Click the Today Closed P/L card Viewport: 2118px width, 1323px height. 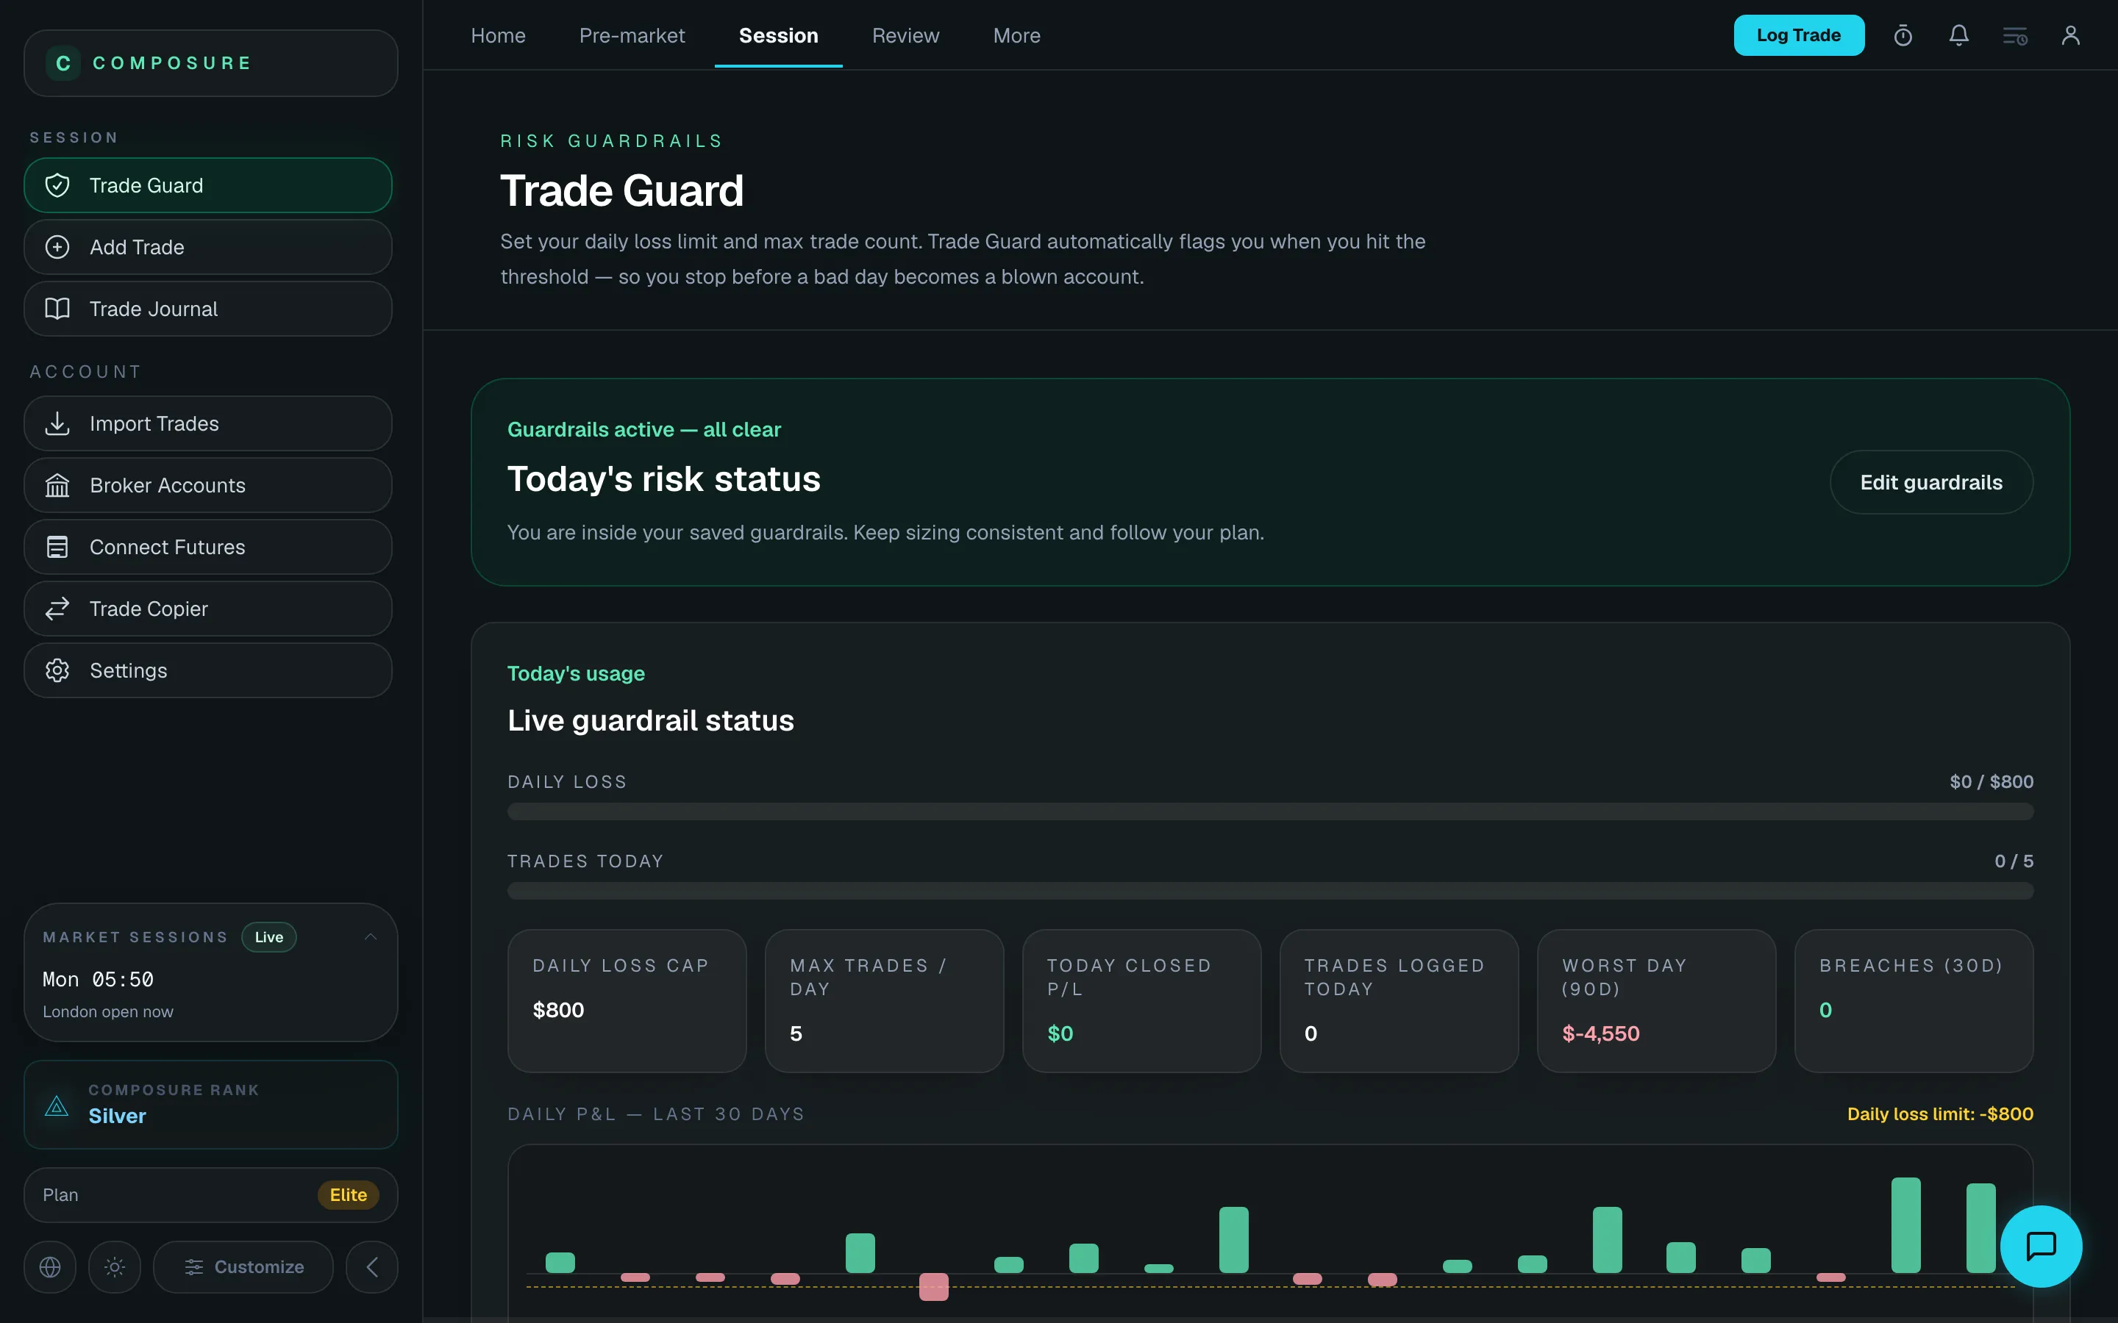coord(1141,1001)
